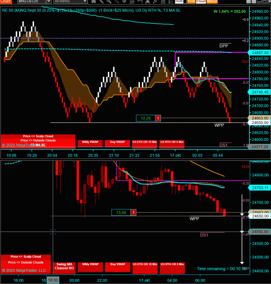Select the zoom in magnifier tool
The height and width of the screenshot is (284, 271).
click(109, 2)
